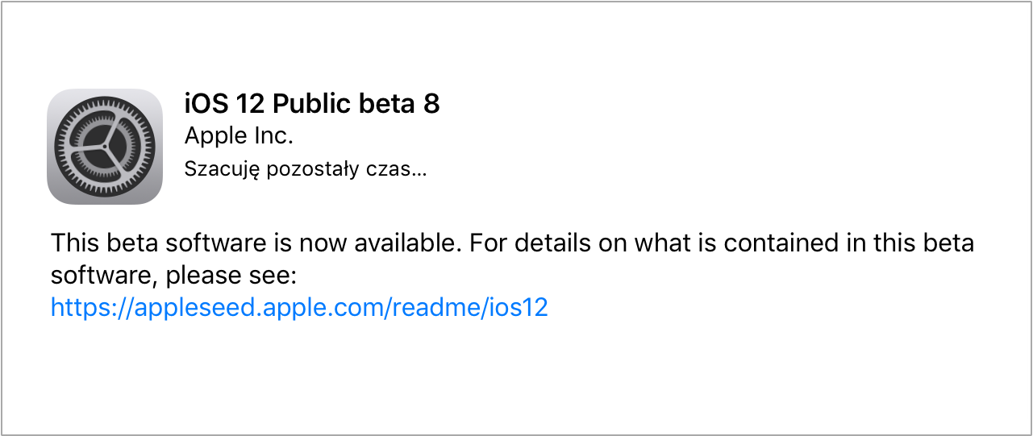Click 'please see:' before the link
1033x436 pixels.
tap(232, 276)
